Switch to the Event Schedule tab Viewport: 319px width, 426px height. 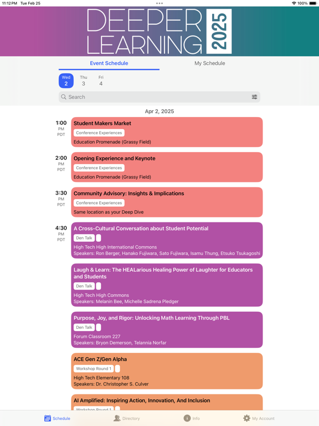109,63
